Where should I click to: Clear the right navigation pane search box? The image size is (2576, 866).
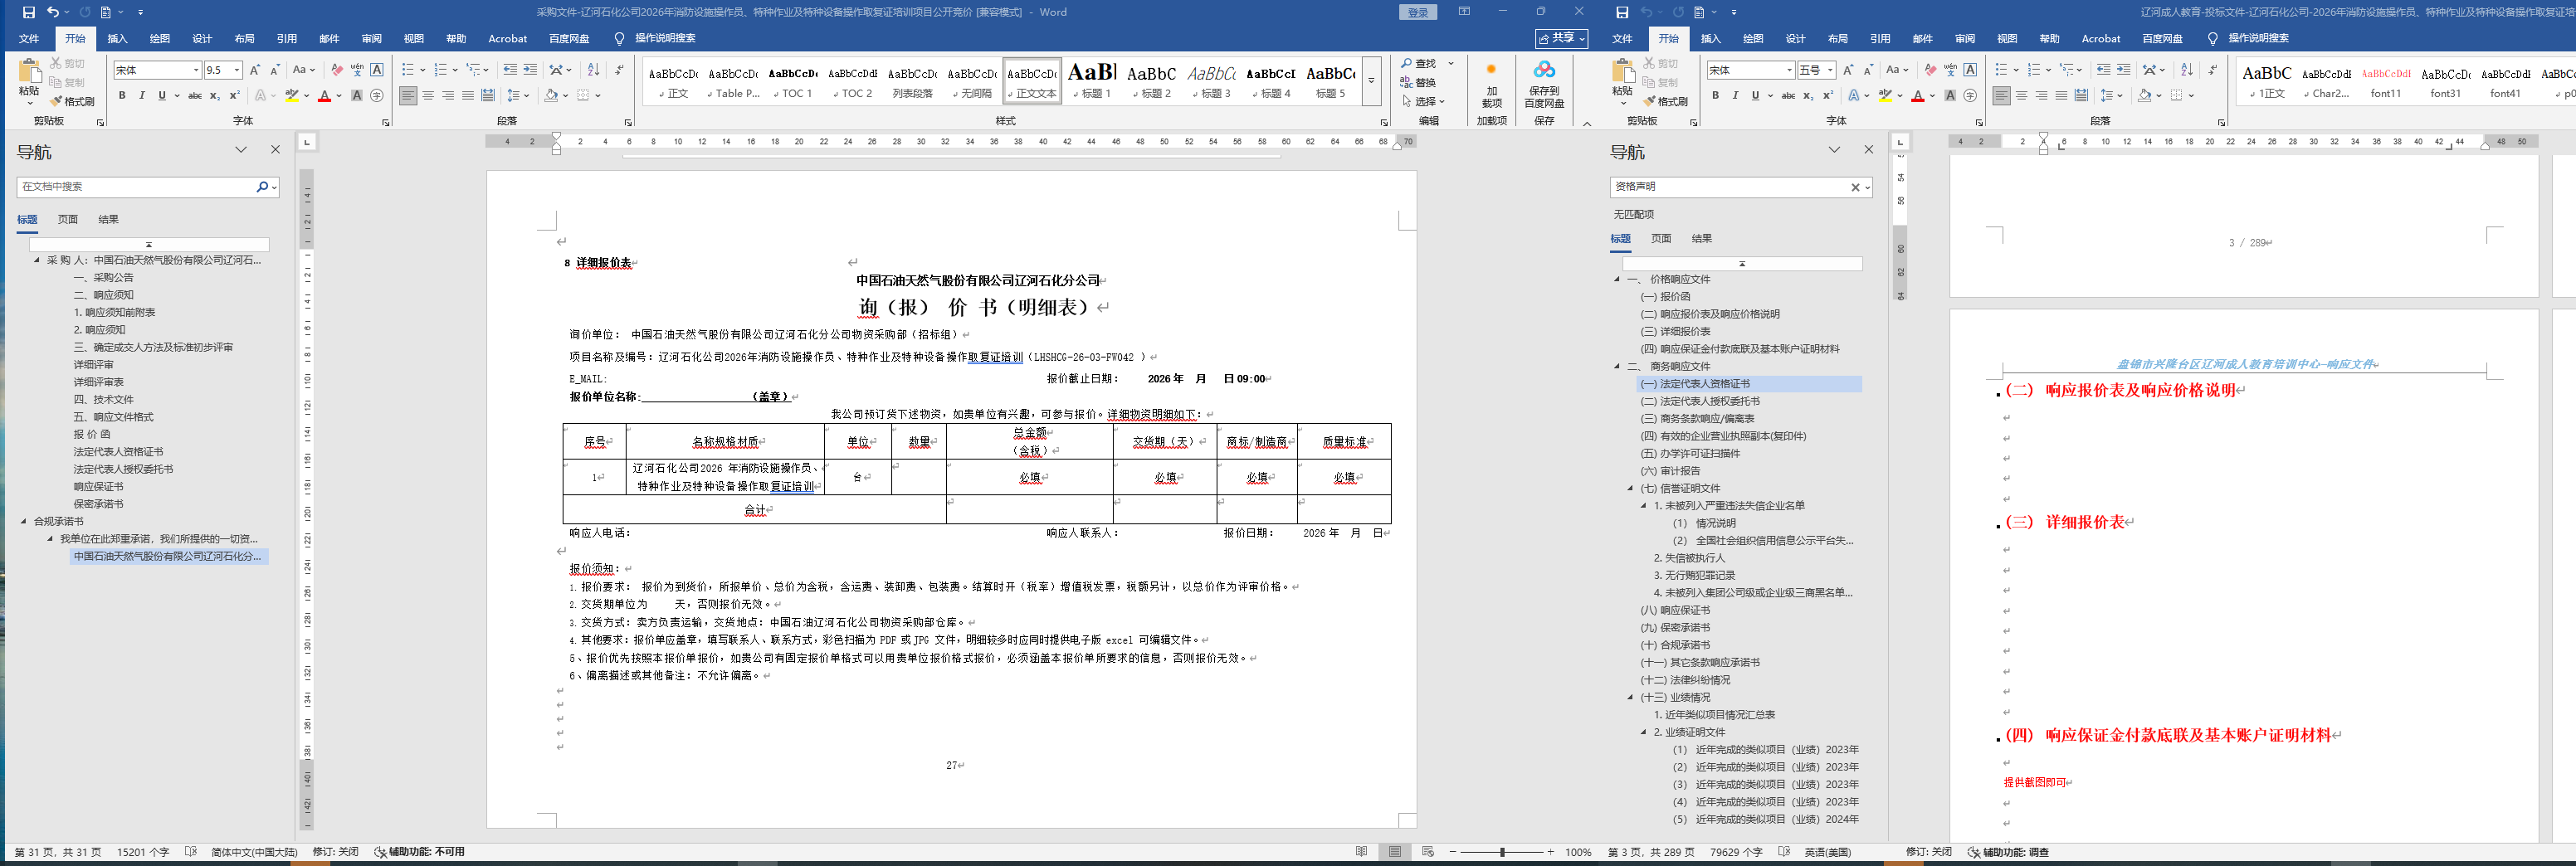(1855, 187)
